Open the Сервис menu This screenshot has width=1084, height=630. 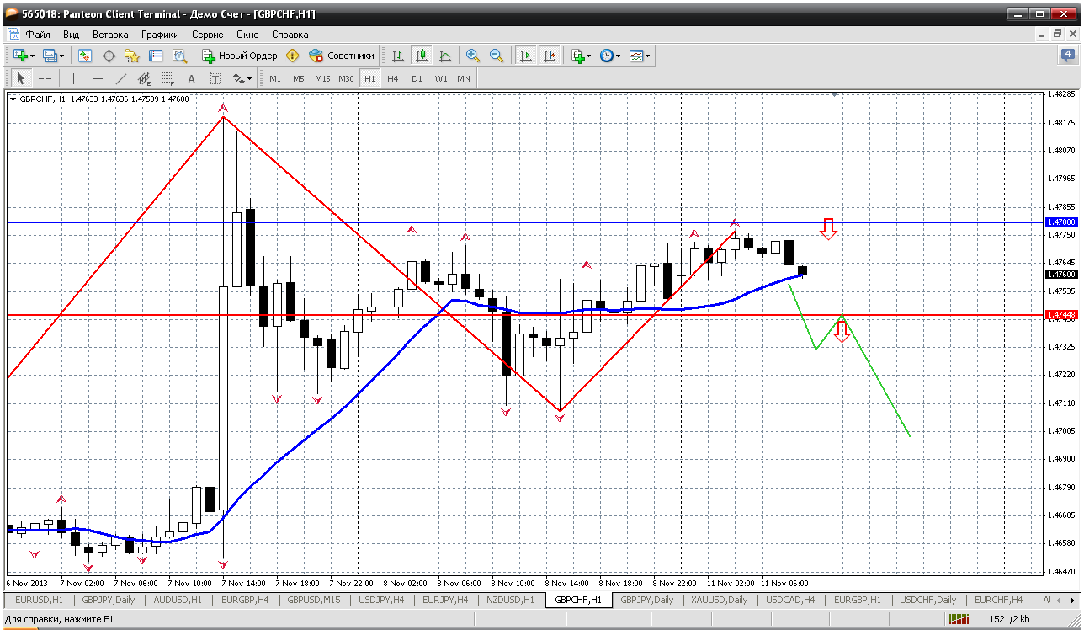207,35
